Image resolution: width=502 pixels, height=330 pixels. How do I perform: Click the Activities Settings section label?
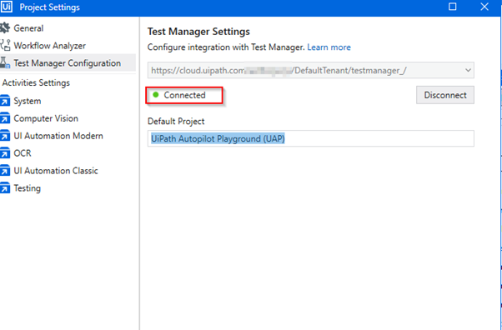pos(36,82)
